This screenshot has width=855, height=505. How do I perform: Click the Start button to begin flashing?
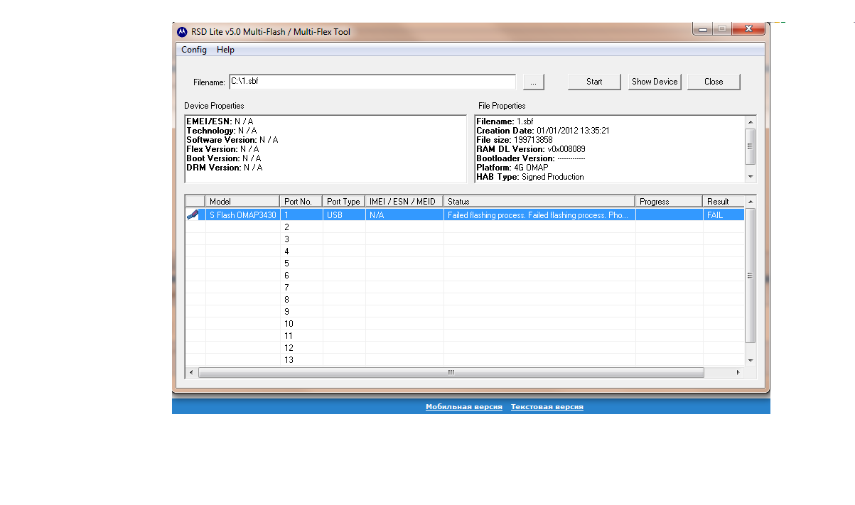click(x=594, y=82)
